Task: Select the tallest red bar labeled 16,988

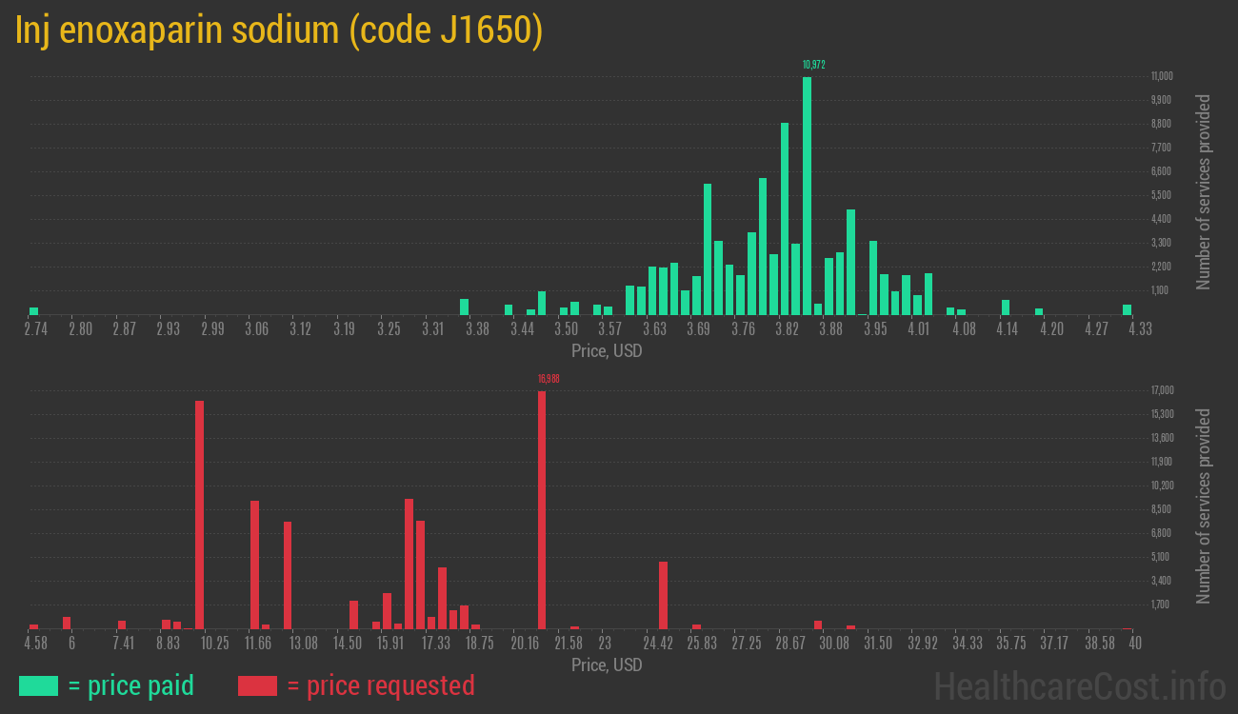Action: [542, 509]
